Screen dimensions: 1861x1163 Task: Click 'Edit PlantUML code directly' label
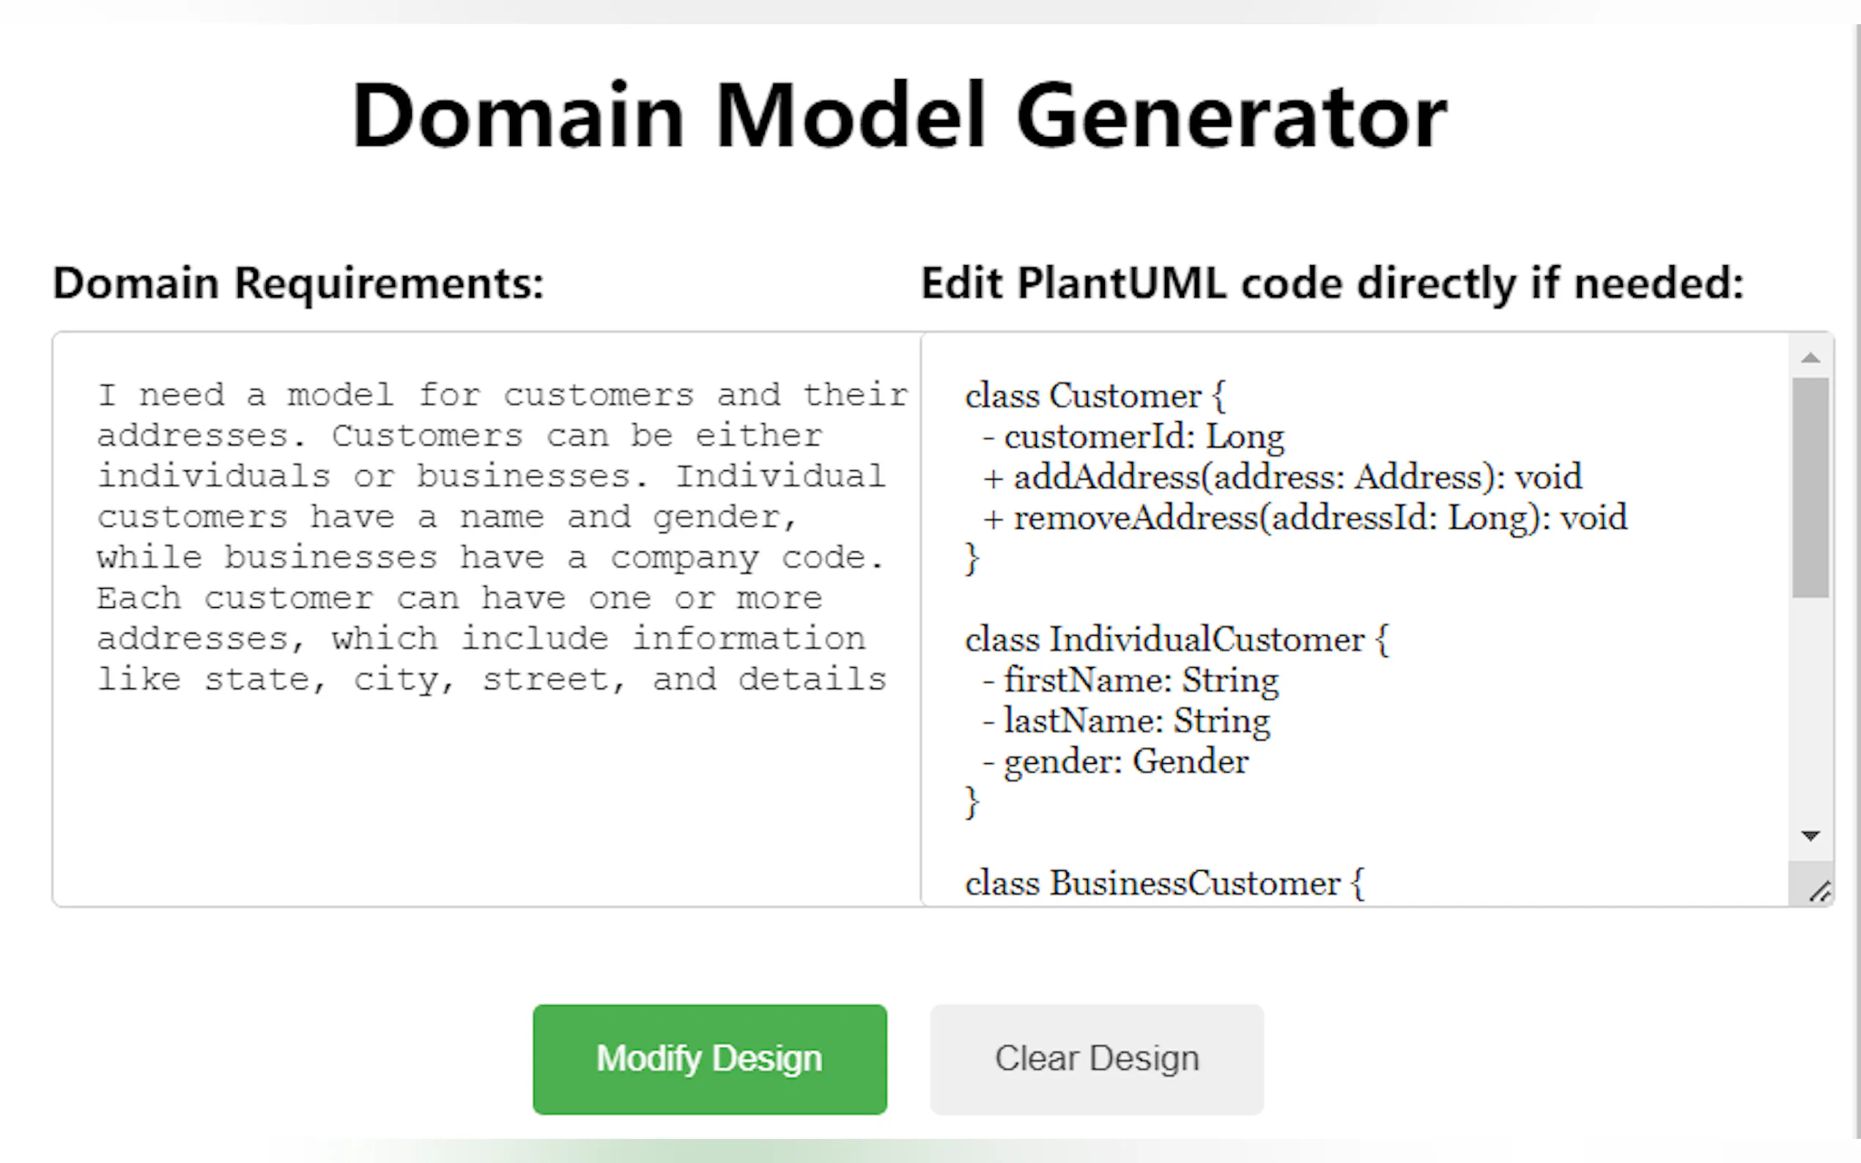click(x=1331, y=283)
